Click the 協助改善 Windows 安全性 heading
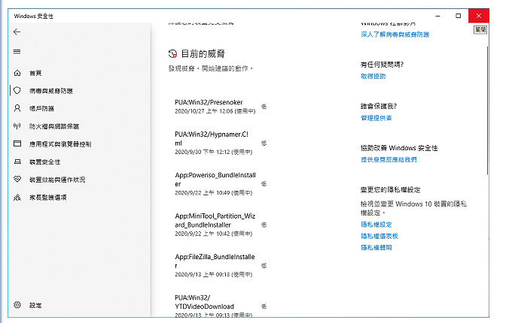512x323 pixels. 399,148
